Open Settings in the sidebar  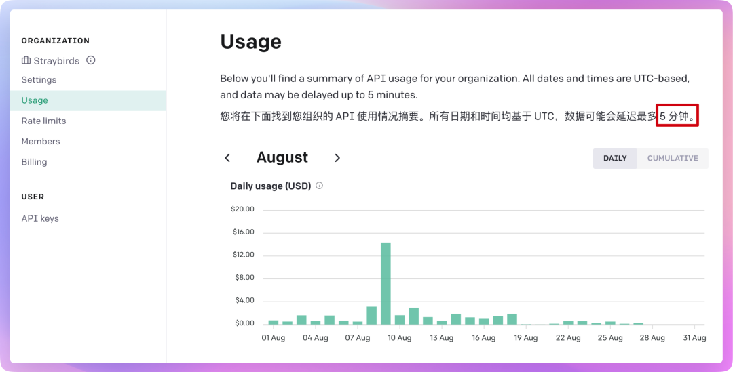(39, 80)
